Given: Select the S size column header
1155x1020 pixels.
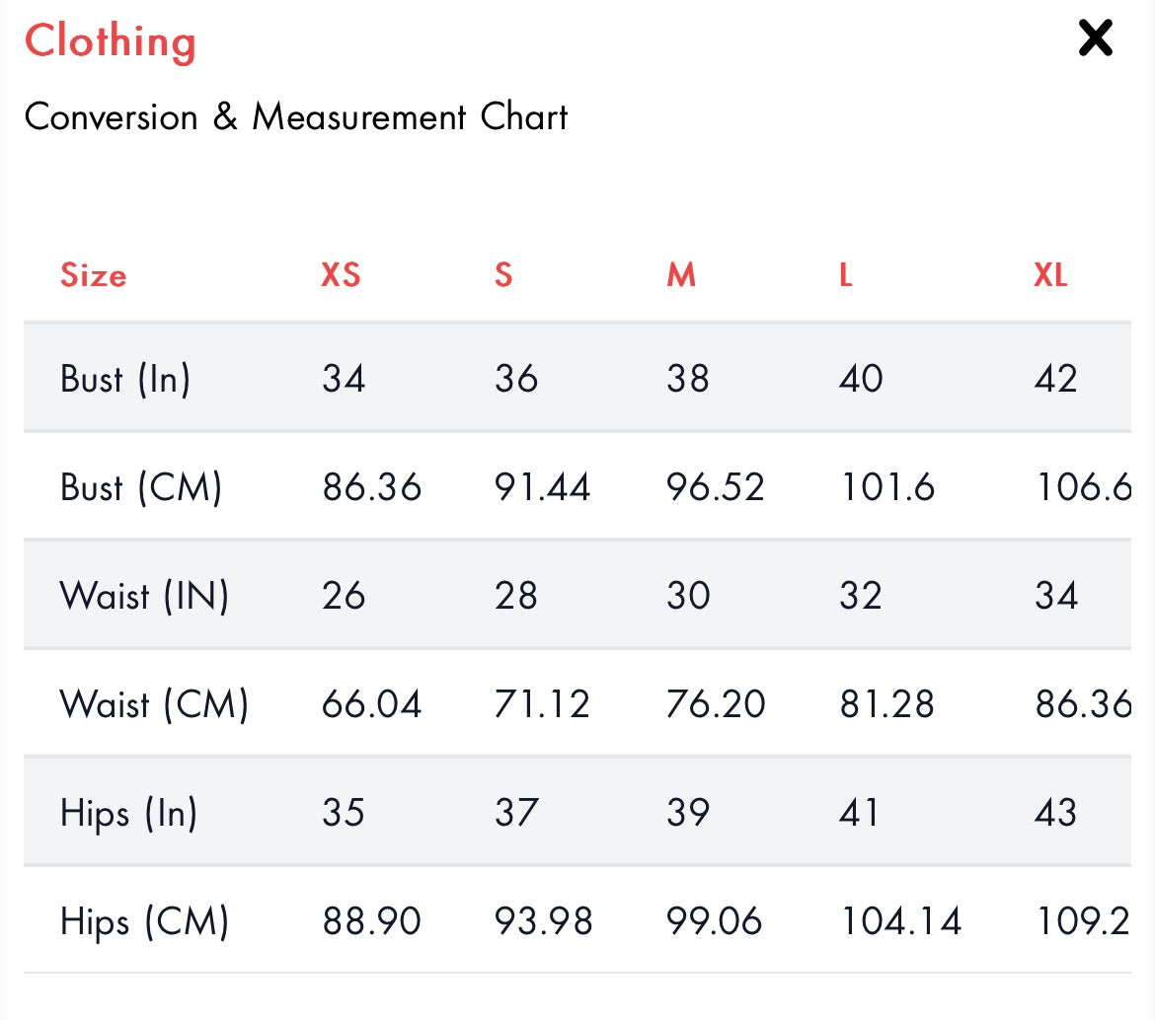Looking at the screenshot, I should point(503,275).
